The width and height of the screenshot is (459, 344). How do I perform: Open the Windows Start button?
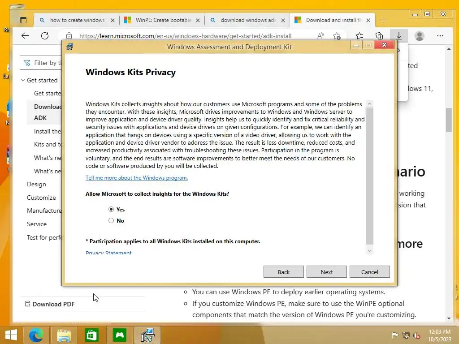11,335
